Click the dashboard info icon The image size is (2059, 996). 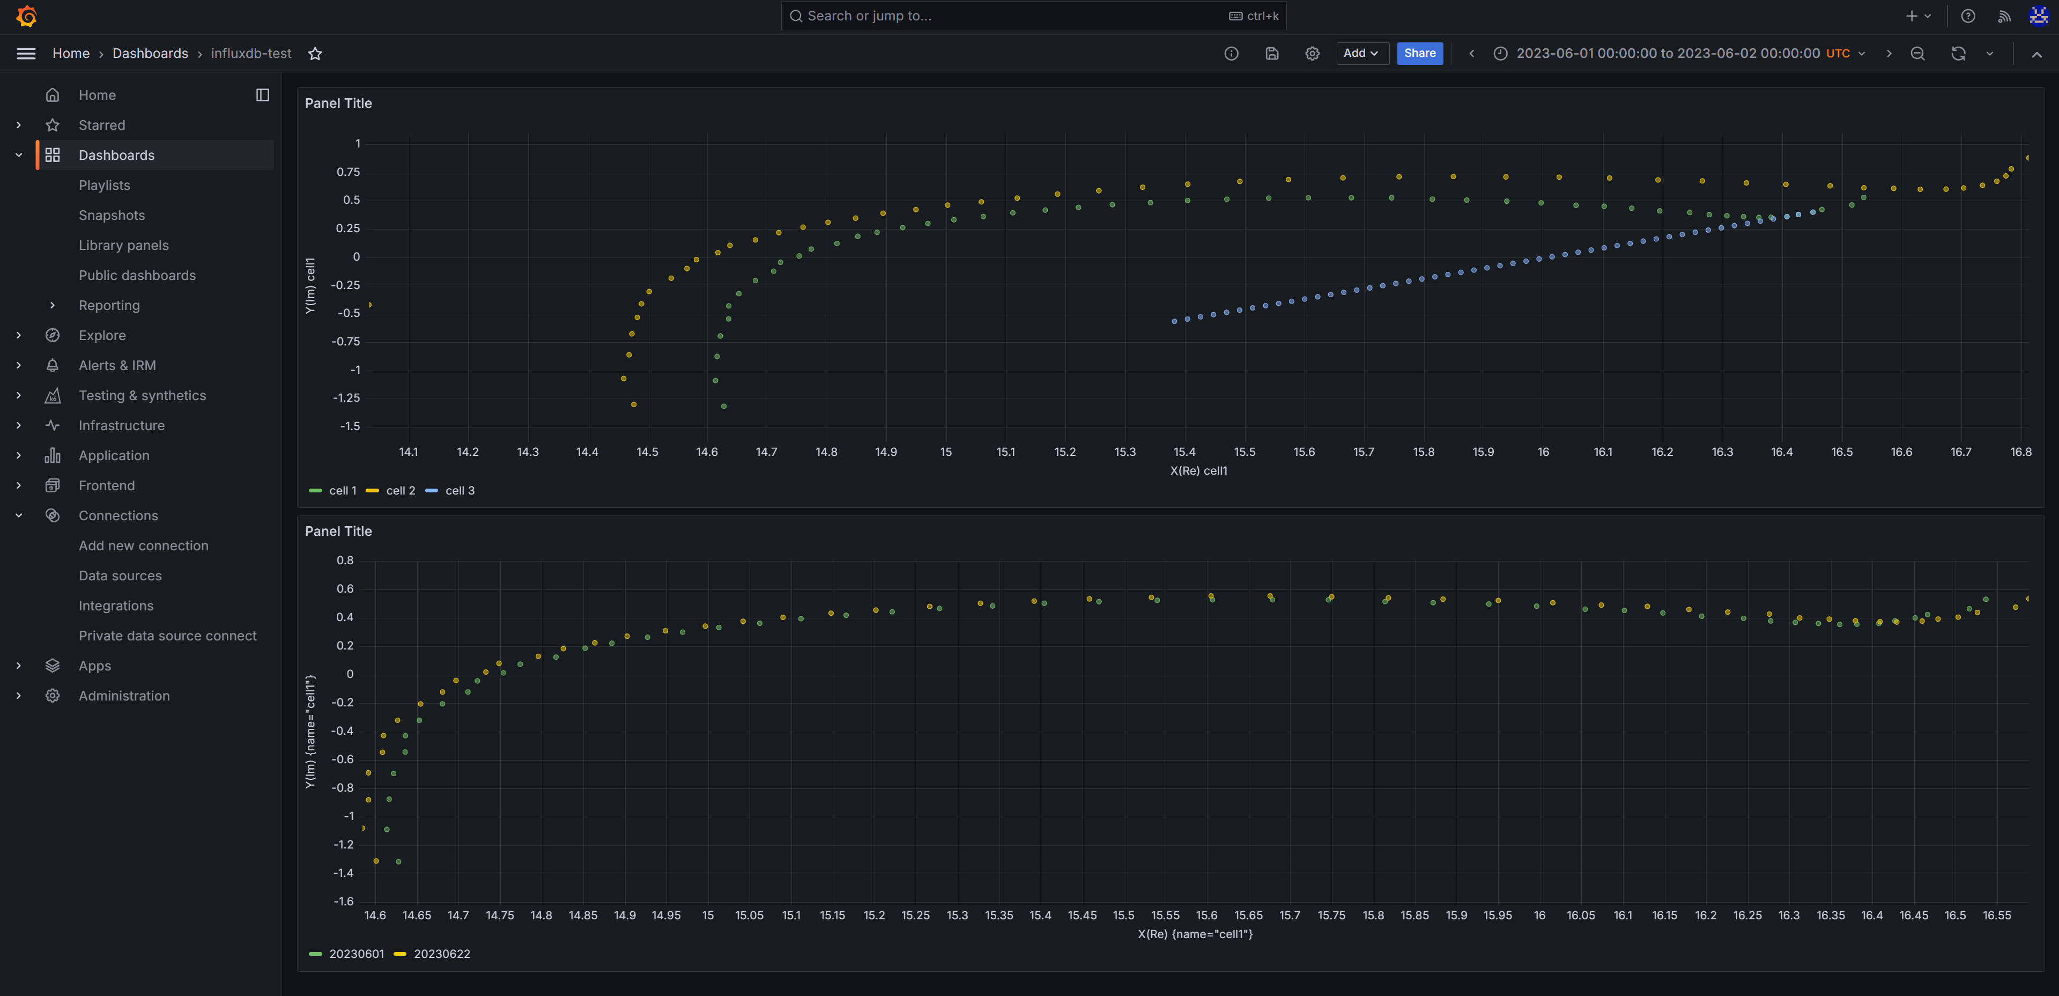pyautogui.click(x=1231, y=54)
